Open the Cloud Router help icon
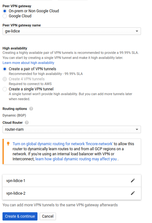 27,123
